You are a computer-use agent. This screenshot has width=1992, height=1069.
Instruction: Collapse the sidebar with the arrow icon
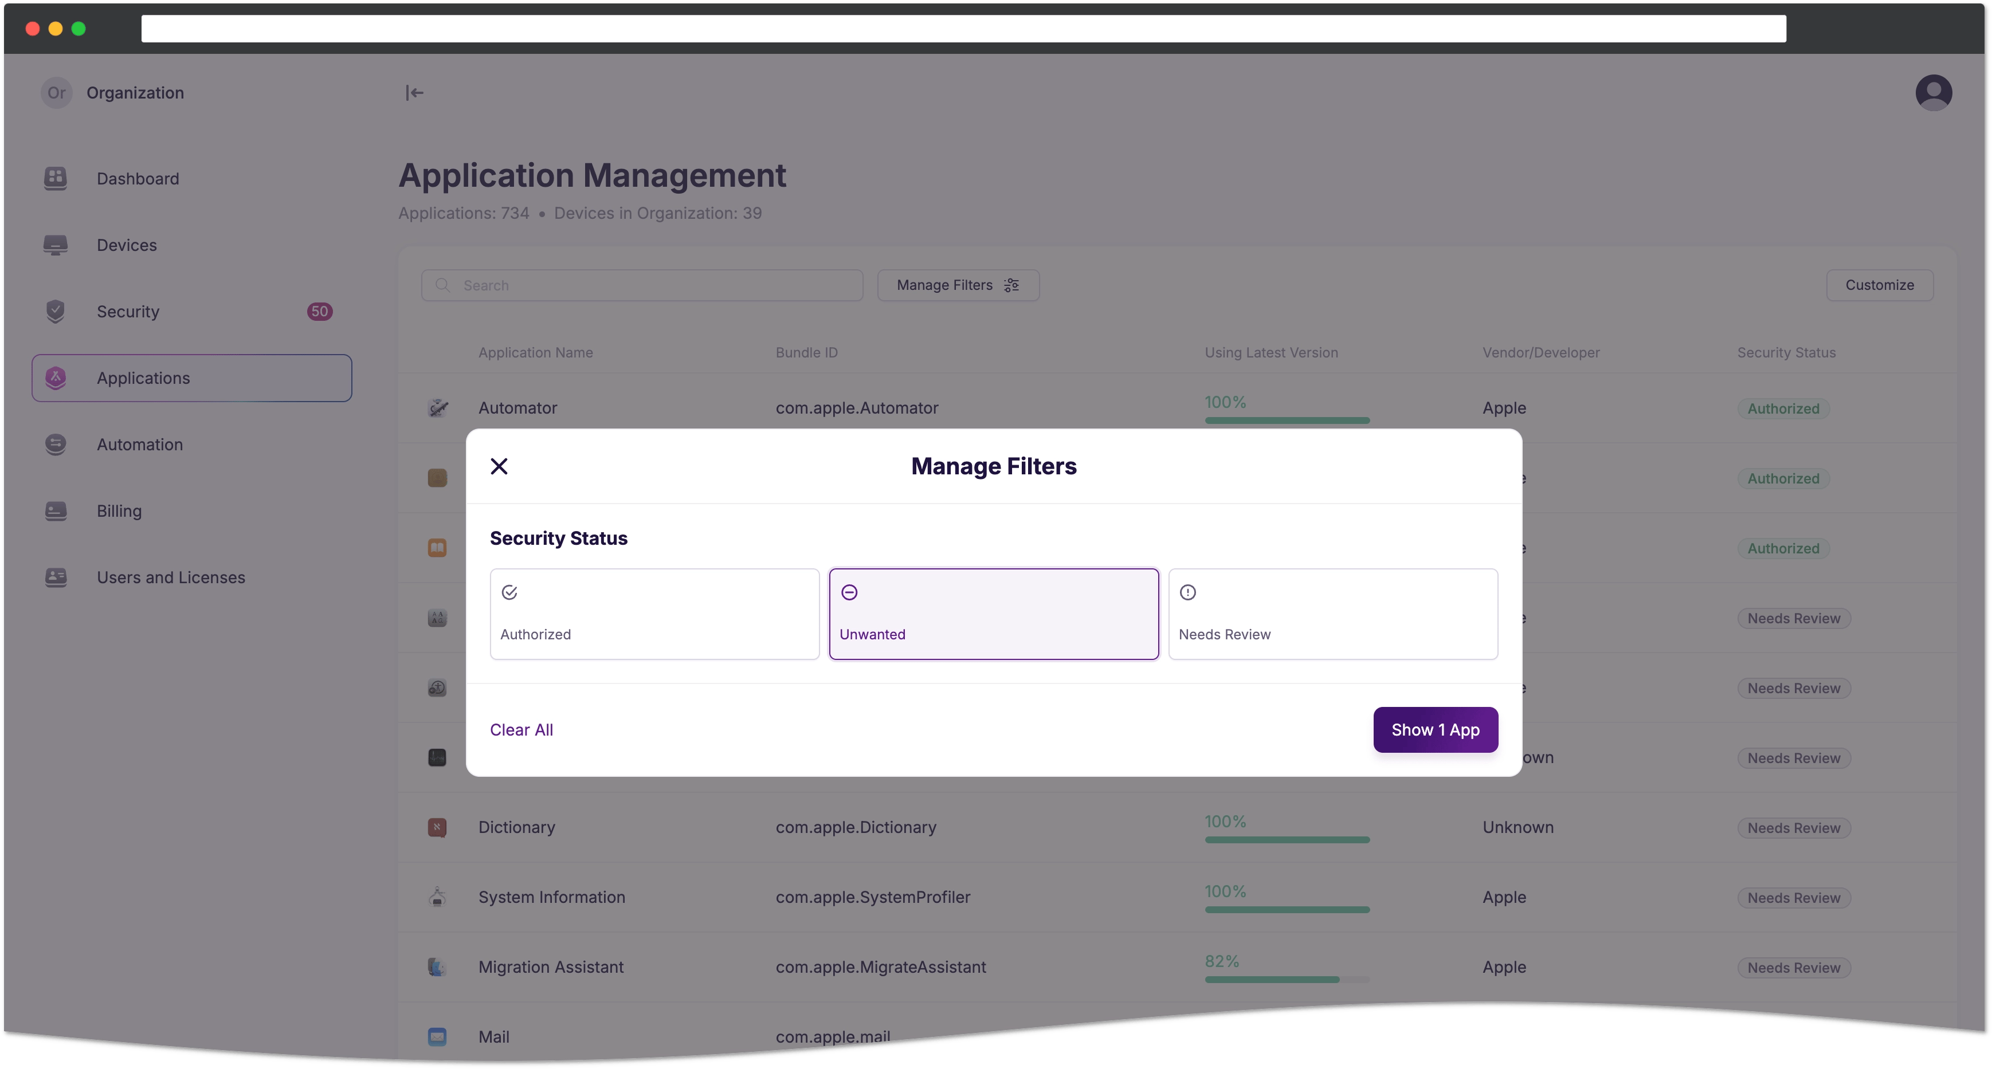tap(414, 93)
